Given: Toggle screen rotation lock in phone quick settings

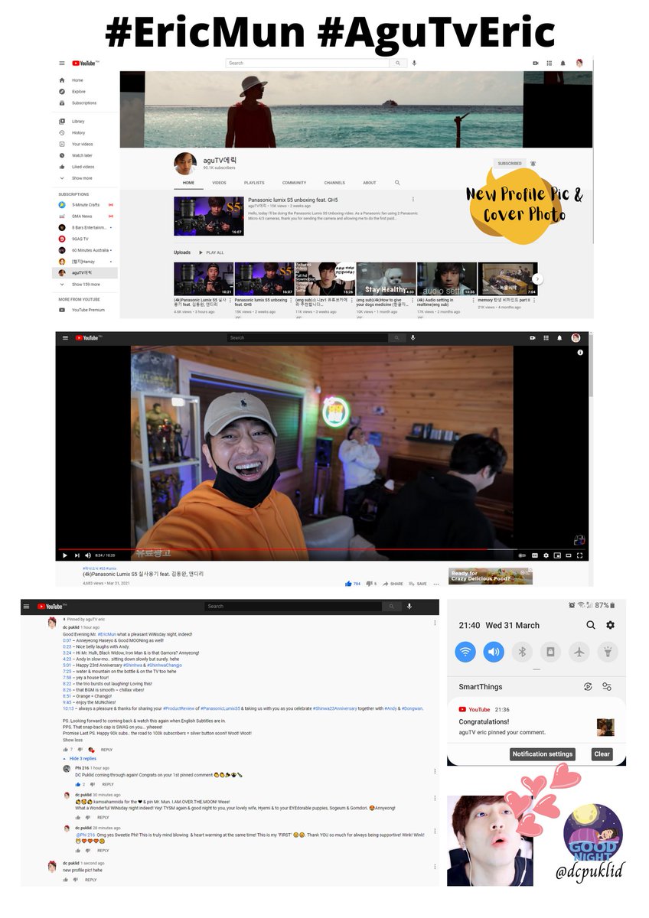Looking at the screenshot, I should pyautogui.click(x=550, y=652).
